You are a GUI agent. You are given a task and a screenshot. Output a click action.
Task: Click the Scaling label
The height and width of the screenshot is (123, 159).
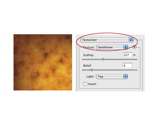[x=88, y=55]
